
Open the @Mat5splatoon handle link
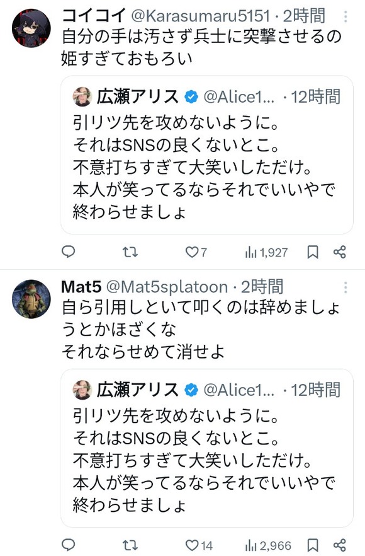167,287
